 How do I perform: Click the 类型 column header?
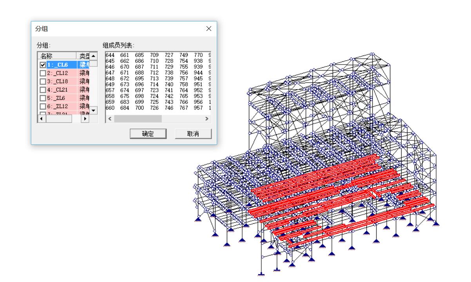[83, 56]
